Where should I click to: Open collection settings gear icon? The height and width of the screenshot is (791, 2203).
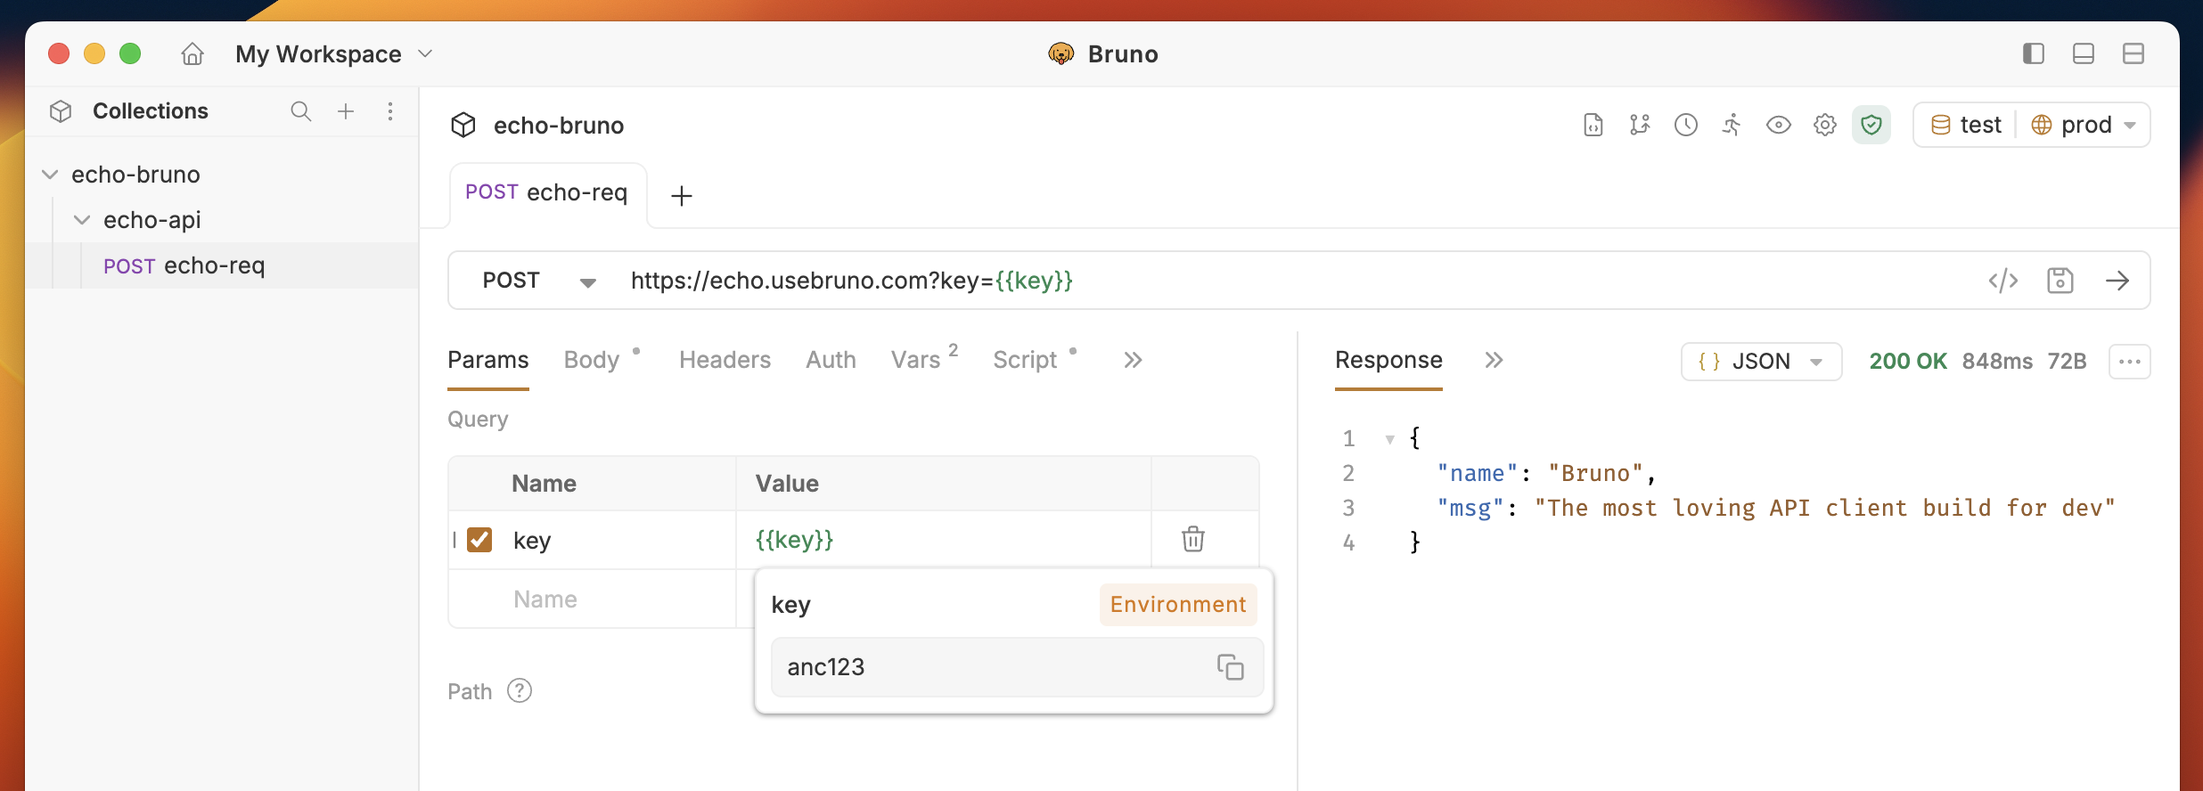pos(1824,125)
